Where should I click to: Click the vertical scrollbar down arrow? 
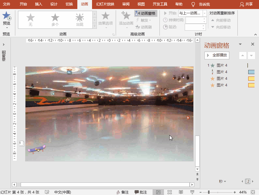click(197, 169)
